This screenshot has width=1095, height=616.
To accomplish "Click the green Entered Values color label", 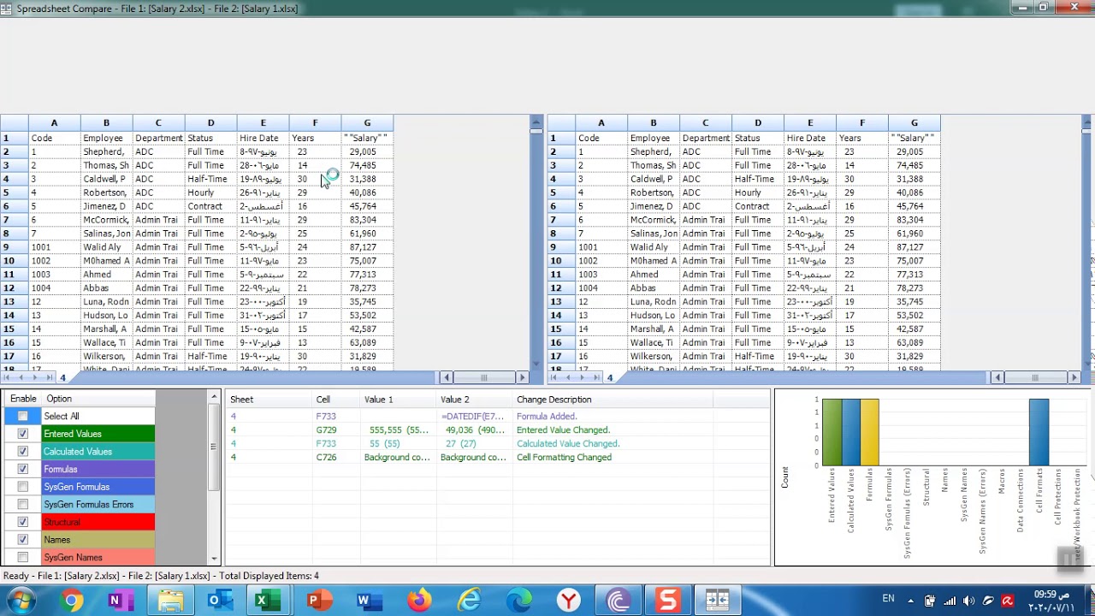I will [x=98, y=434].
